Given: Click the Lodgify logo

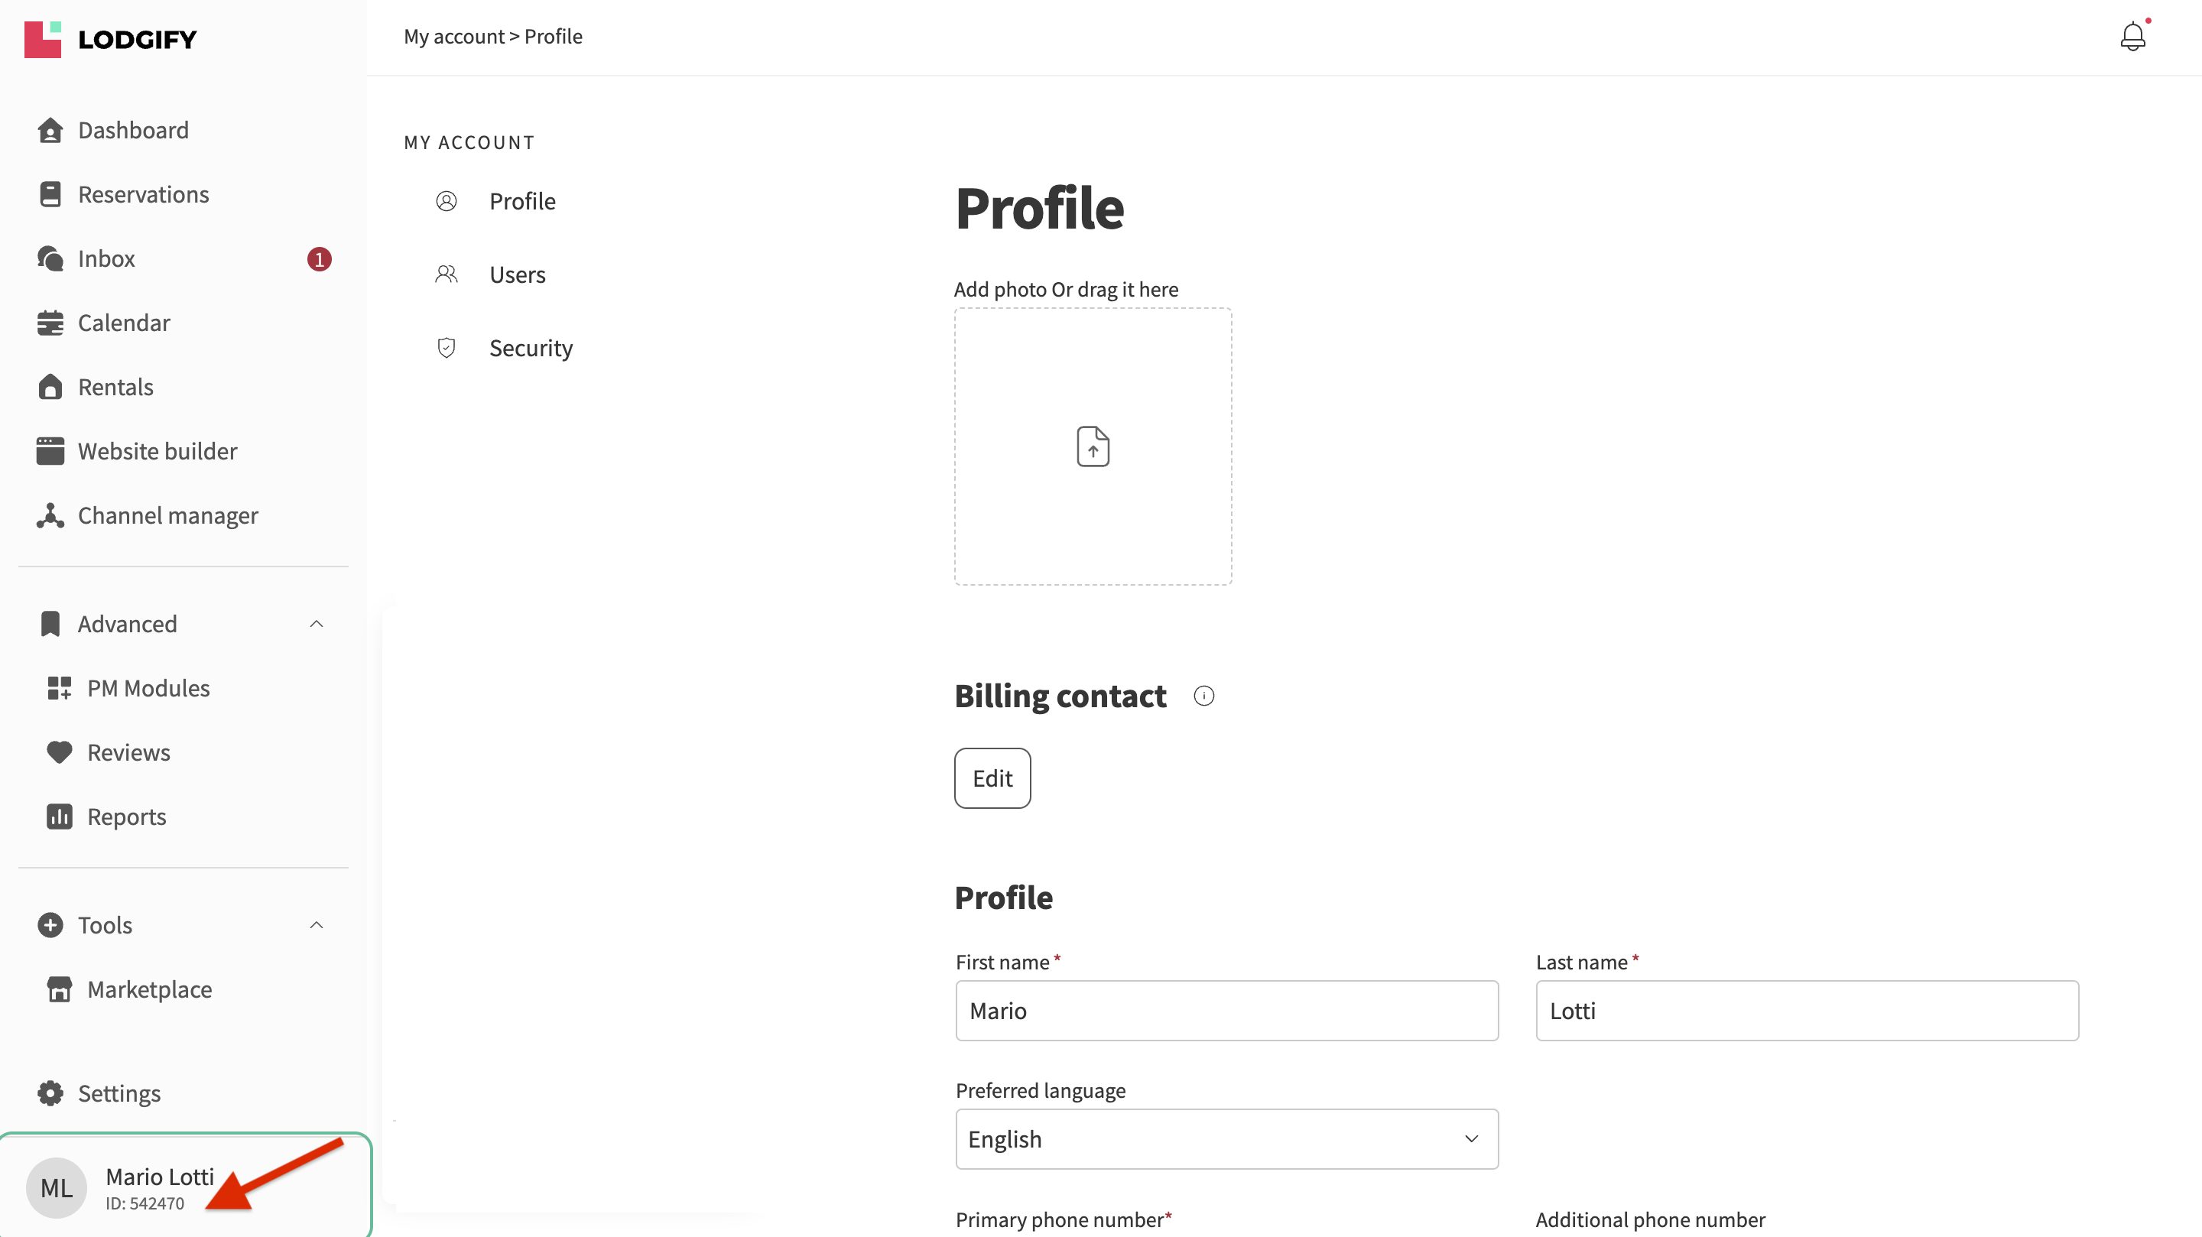Looking at the screenshot, I should coord(111,39).
